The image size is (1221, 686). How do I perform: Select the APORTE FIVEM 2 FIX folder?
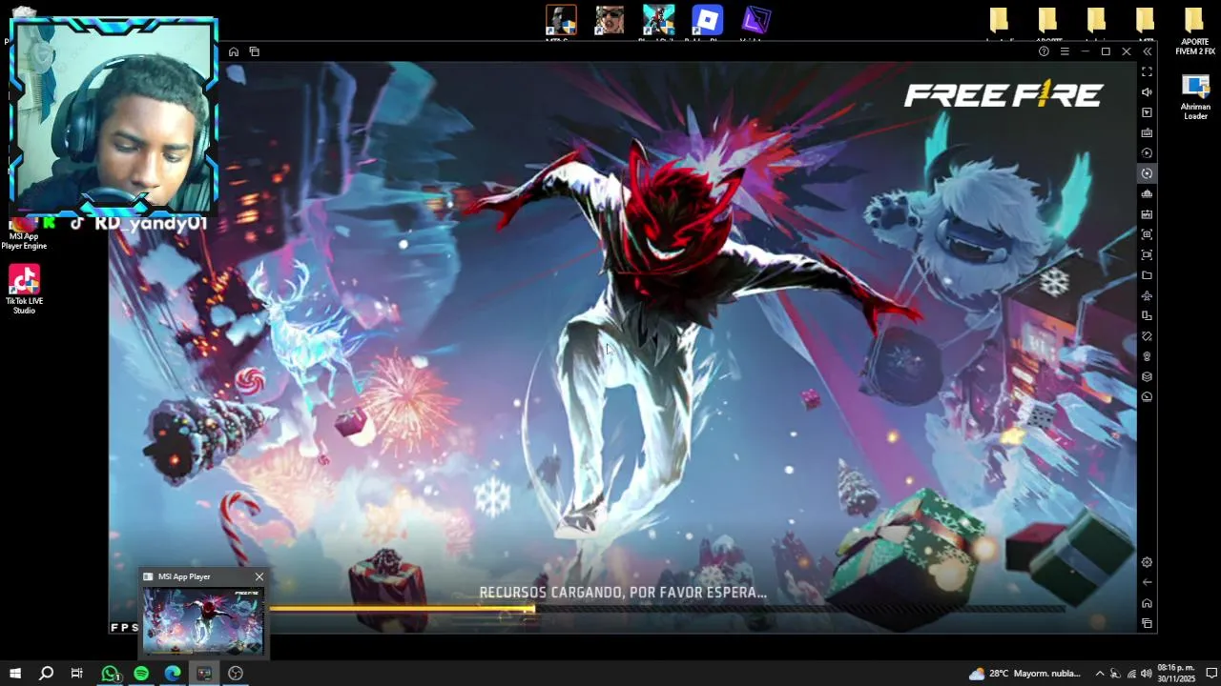(1194, 31)
